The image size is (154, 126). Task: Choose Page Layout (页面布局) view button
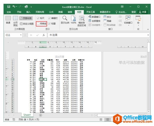(26, 18)
